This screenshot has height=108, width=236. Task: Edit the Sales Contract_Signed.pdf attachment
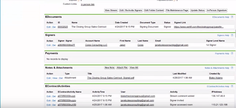[49, 78]
